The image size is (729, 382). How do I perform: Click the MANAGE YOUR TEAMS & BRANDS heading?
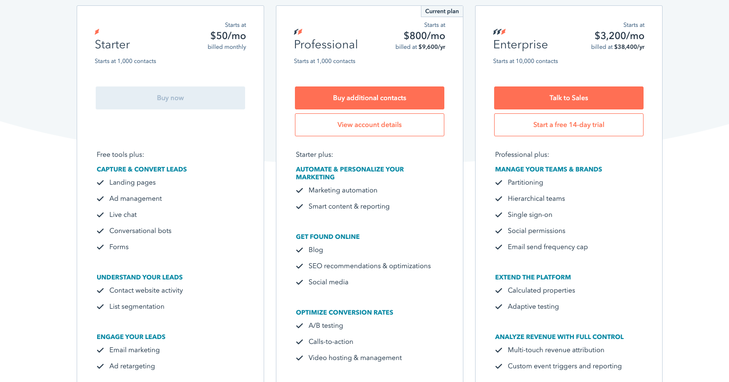click(x=548, y=169)
